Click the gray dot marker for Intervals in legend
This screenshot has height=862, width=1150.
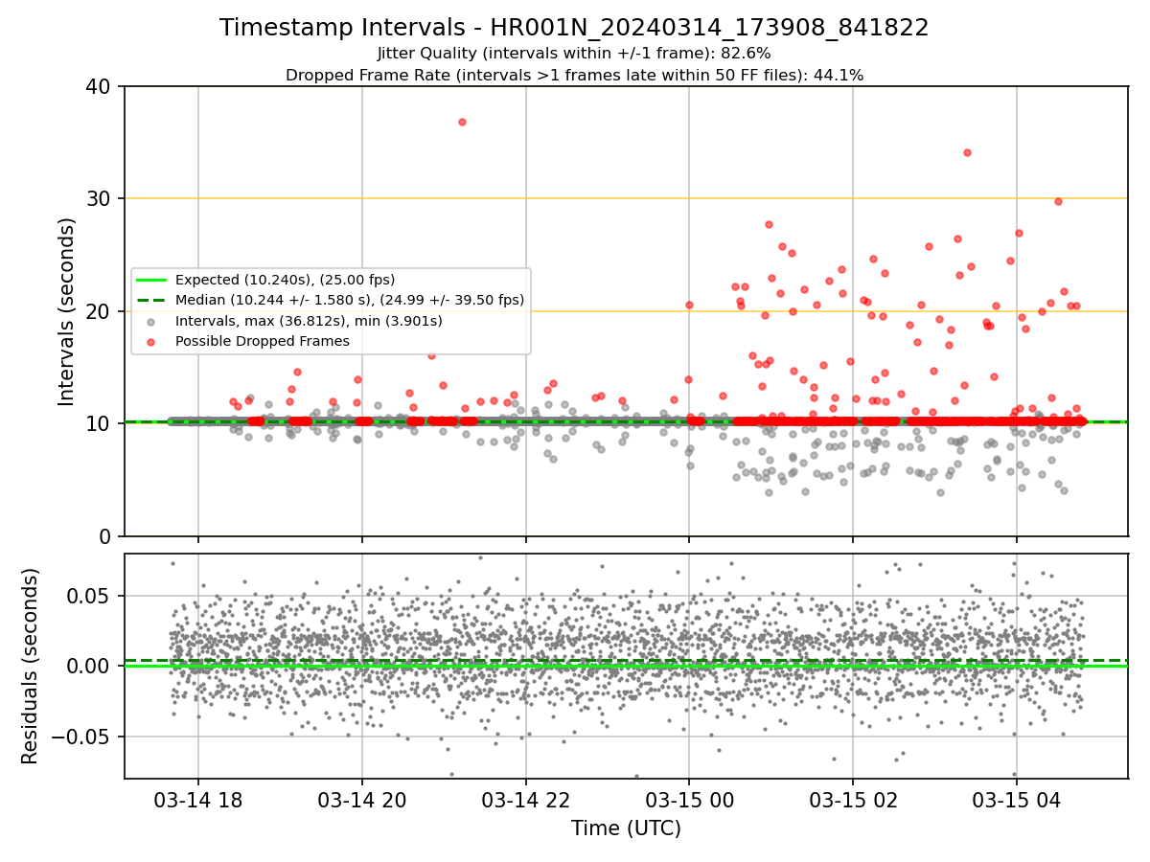click(x=151, y=321)
